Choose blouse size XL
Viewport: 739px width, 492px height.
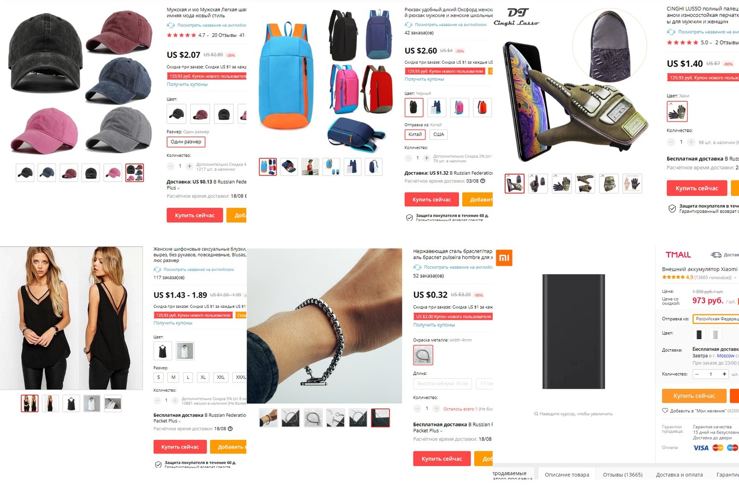pos(203,377)
